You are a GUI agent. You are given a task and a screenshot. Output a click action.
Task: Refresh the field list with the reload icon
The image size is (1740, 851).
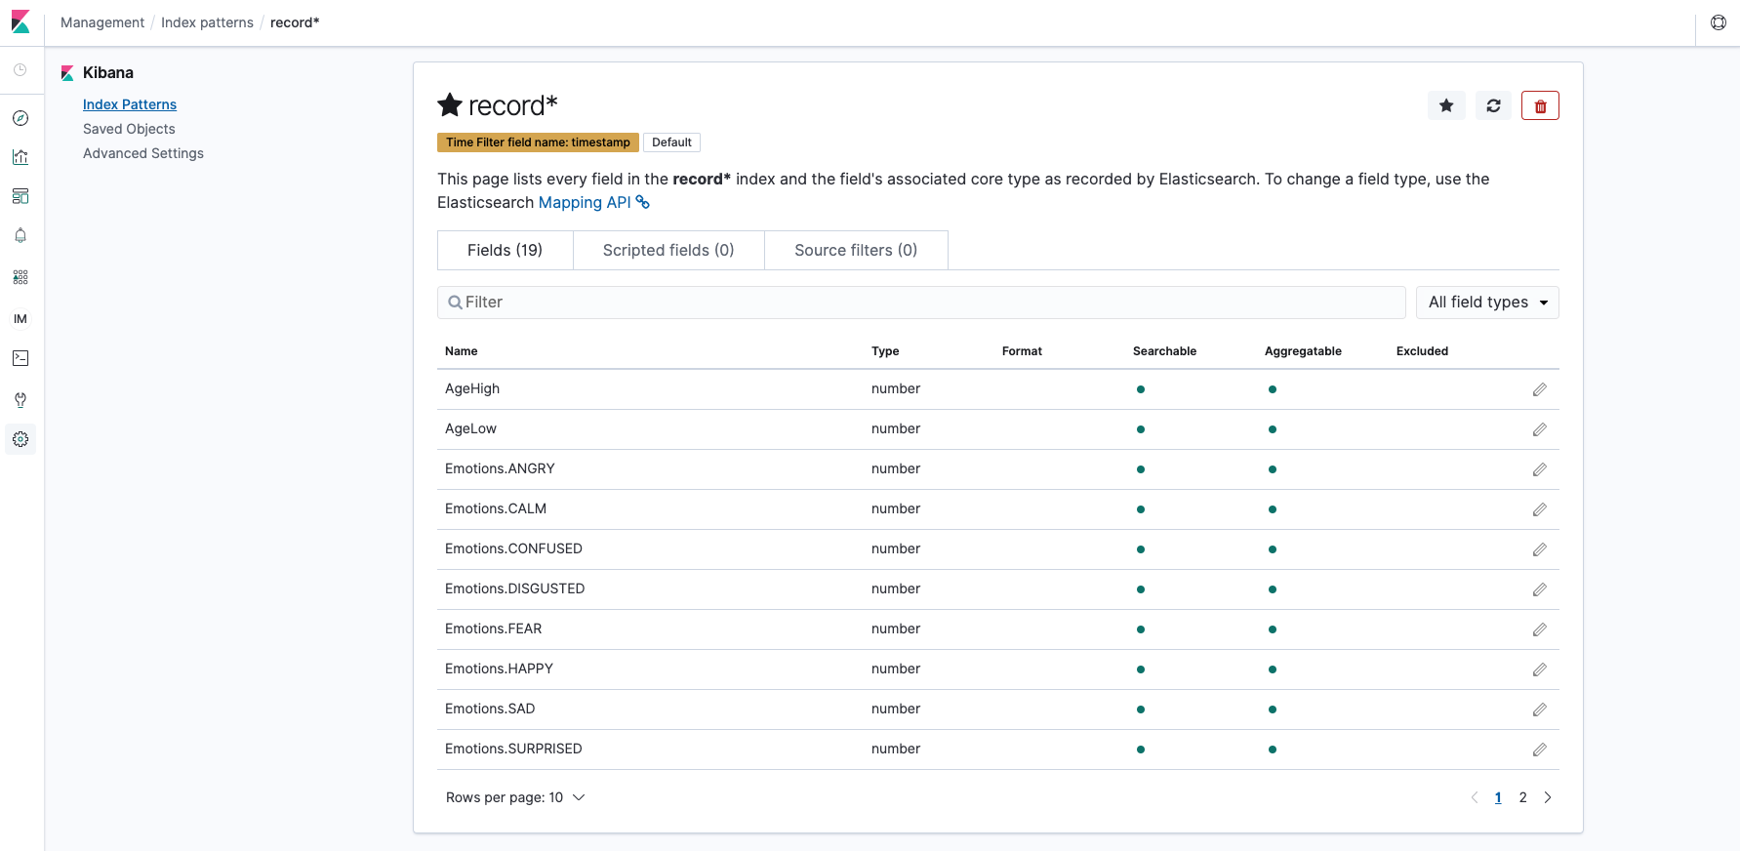1493,105
